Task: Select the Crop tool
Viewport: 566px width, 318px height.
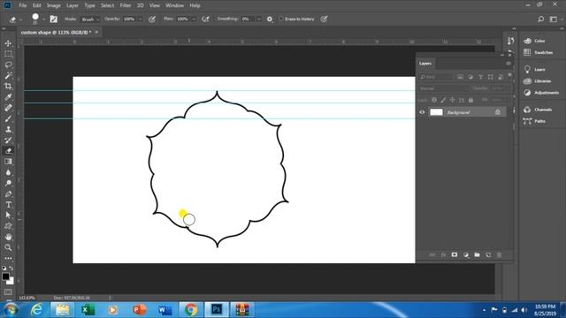Action: [8, 87]
